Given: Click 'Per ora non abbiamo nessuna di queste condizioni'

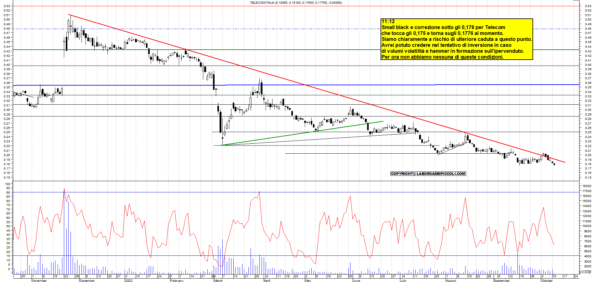Looking at the screenshot, I should 442,57.
